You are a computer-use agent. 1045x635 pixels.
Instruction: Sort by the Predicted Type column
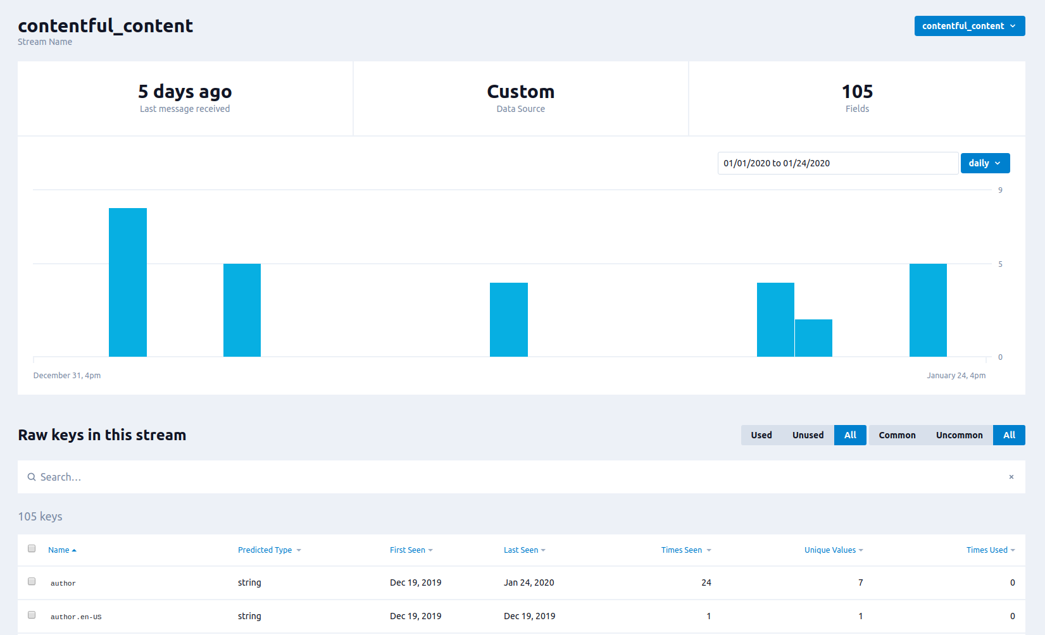pyautogui.click(x=270, y=550)
